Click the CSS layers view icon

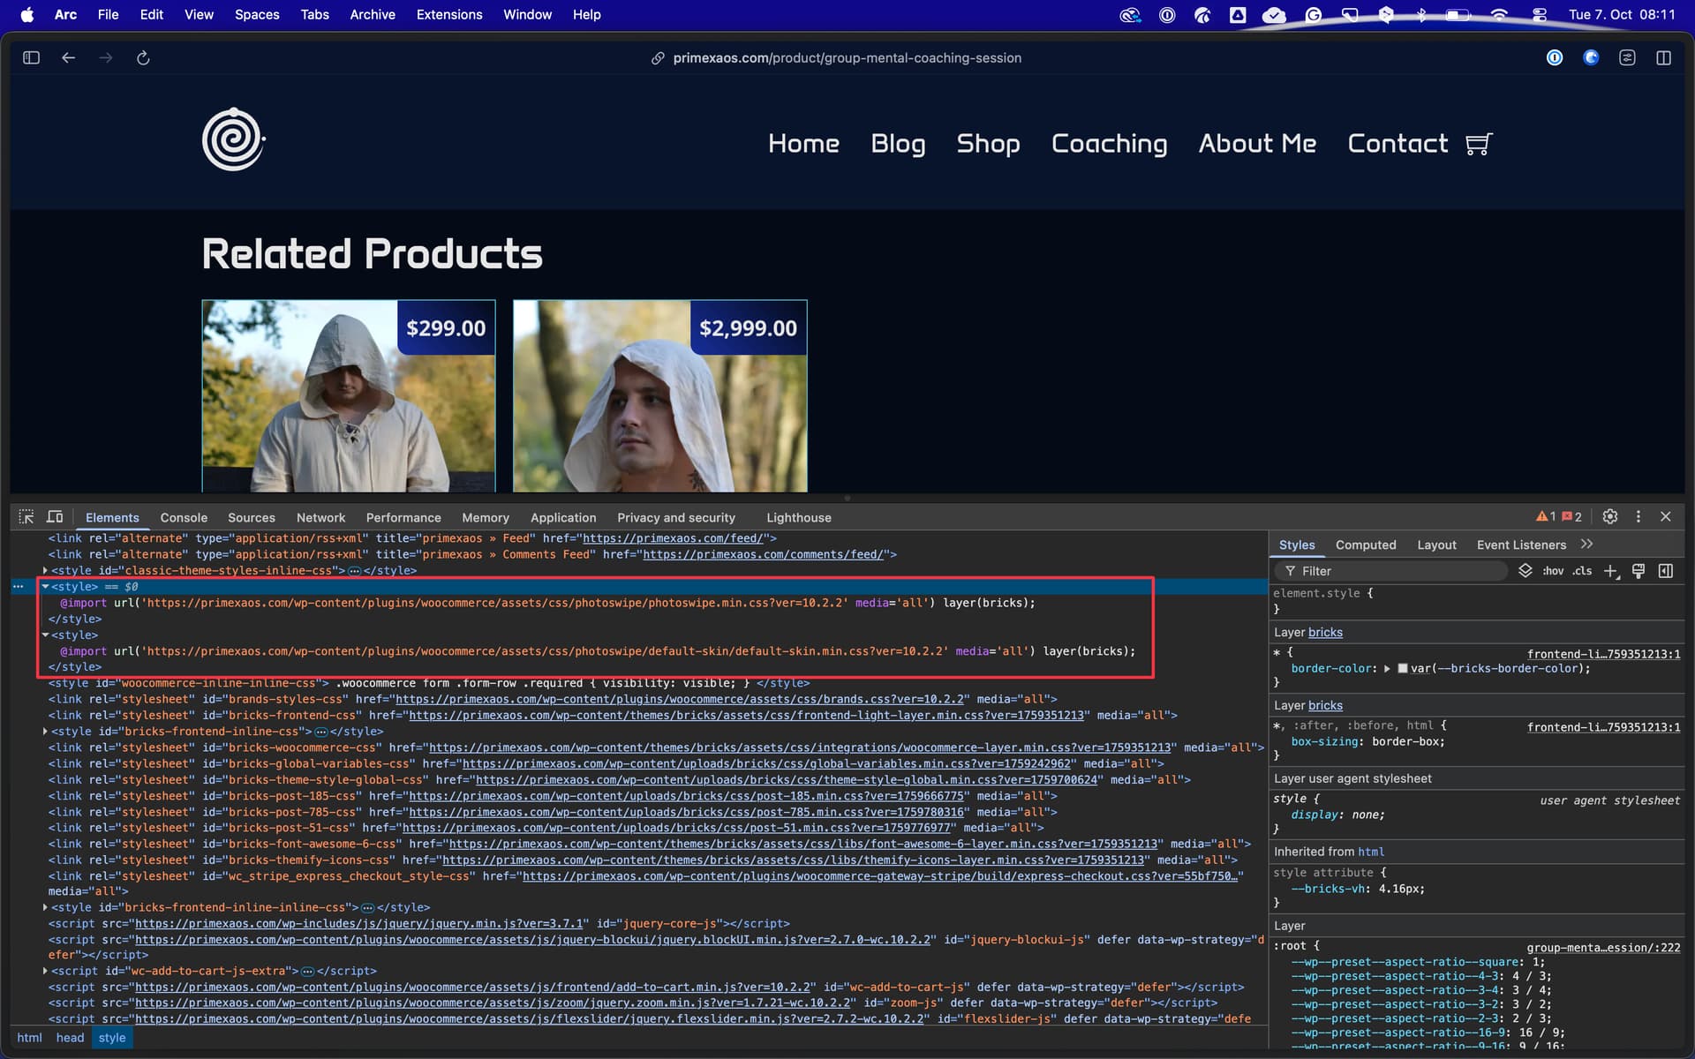click(x=1525, y=571)
